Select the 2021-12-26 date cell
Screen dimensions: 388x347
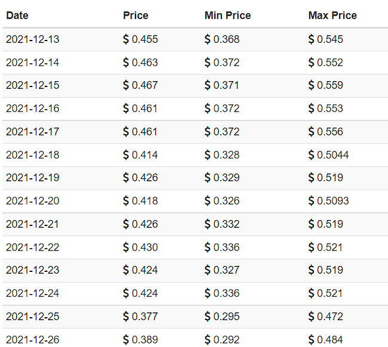(33, 339)
